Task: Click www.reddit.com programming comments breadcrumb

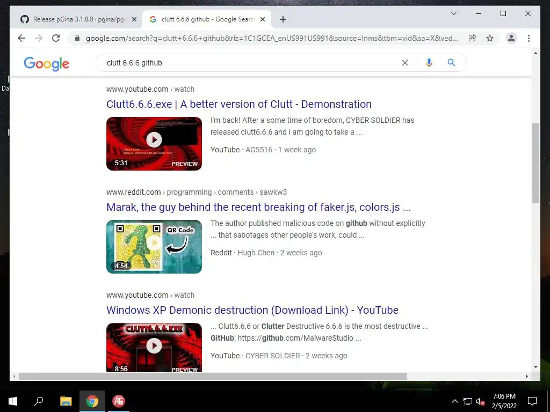Action: pyautogui.click(x=197, y=192)
